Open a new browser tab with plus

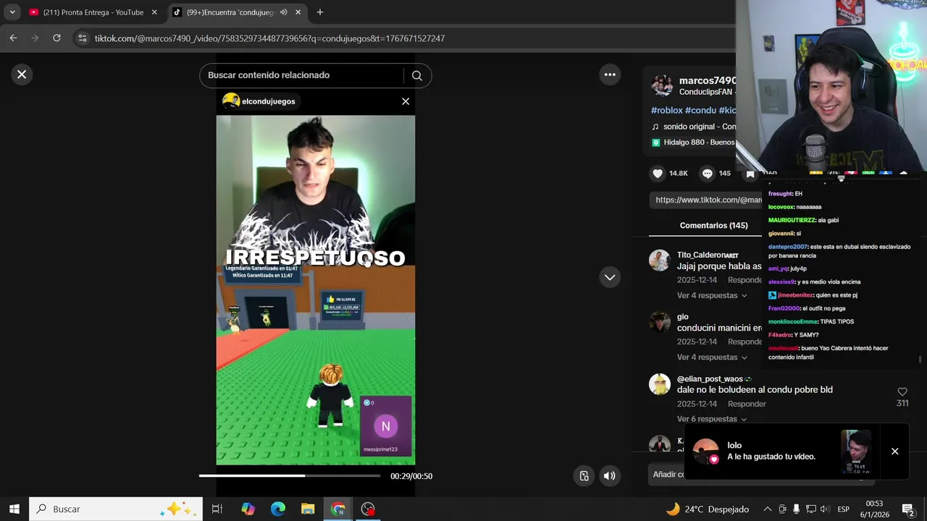point(319,12)
